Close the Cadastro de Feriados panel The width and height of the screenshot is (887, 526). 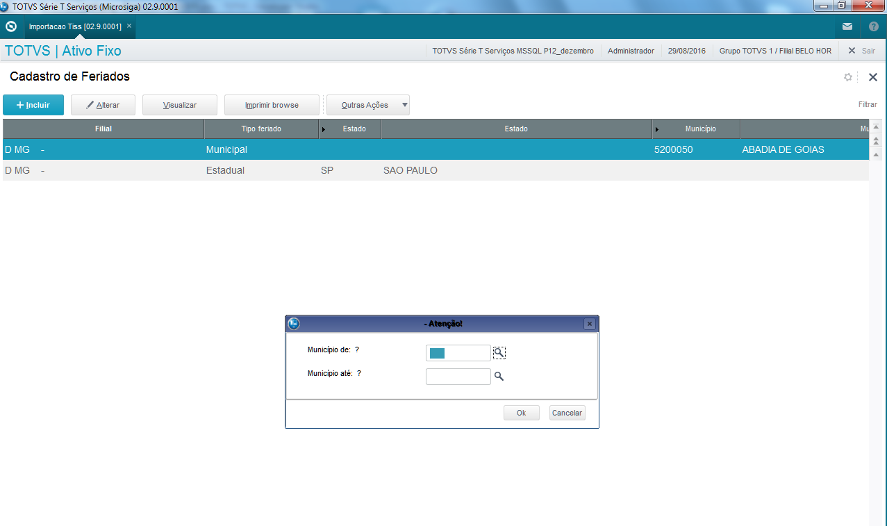[873, 77]
